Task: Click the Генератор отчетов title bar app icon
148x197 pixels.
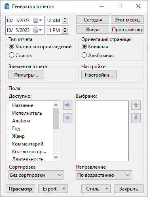Action: tap(7, 6)
